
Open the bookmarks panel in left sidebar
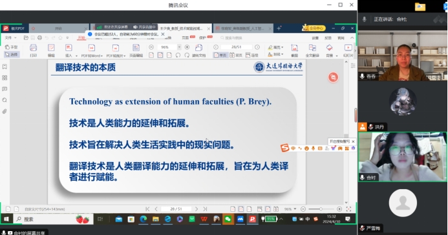[x=5, y=66]
